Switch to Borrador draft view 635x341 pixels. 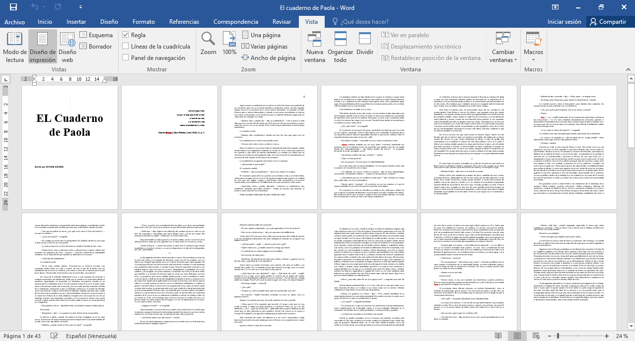[x=96, y=47]
